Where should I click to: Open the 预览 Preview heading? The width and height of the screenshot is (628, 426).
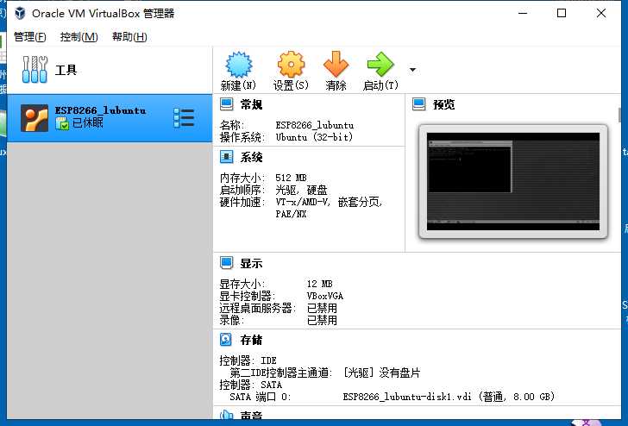[x=443, y=104]
